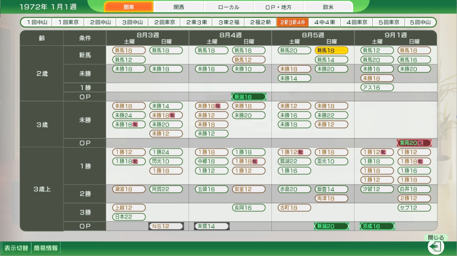Select the 5回中山 meeting tab
457x256 pixels.
point(420,22)
